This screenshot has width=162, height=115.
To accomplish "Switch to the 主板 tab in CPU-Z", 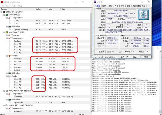I will [x=110, y=6].
